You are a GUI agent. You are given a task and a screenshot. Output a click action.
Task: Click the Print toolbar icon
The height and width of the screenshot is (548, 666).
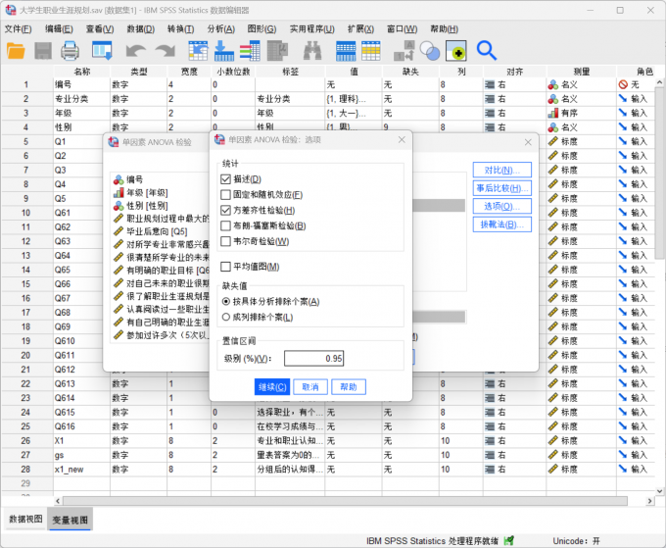[71, 50]
